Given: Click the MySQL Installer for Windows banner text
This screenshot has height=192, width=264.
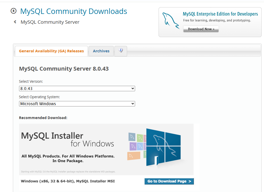Looking at the screenshot, I should pyautogui.click(x=68, y=139).
